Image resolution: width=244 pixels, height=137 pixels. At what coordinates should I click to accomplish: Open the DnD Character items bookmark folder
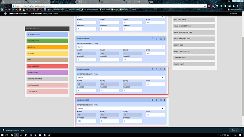point(90,10)
